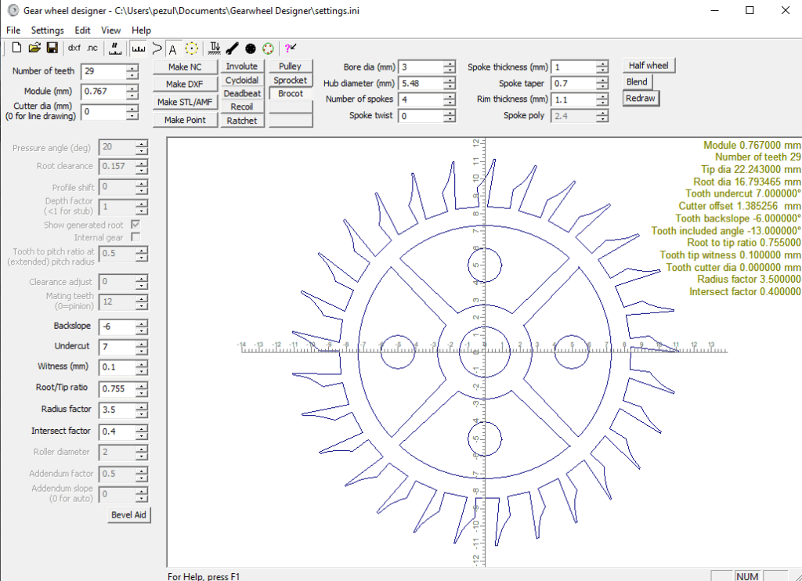Click the Save floppy disk icon

pos(52,48)
